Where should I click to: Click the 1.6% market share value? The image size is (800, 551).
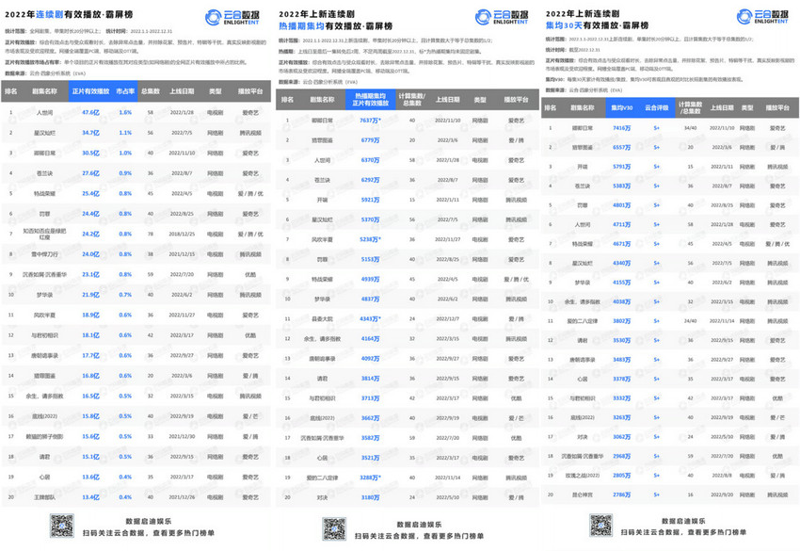coord(125,112)
